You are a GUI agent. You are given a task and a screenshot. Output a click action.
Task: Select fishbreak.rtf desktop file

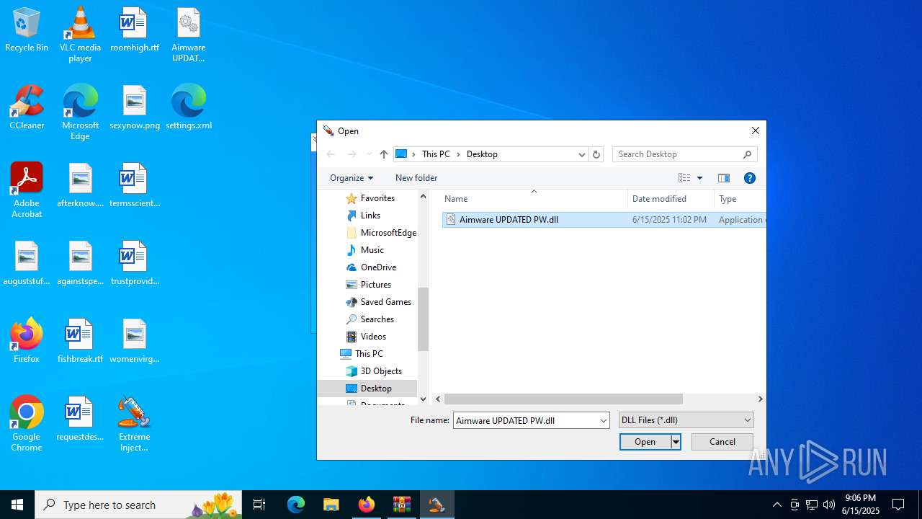pos(80,340)
